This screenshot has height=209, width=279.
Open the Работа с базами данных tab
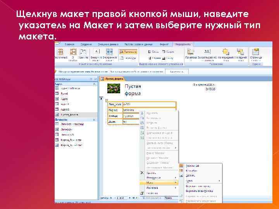(138, 44)
